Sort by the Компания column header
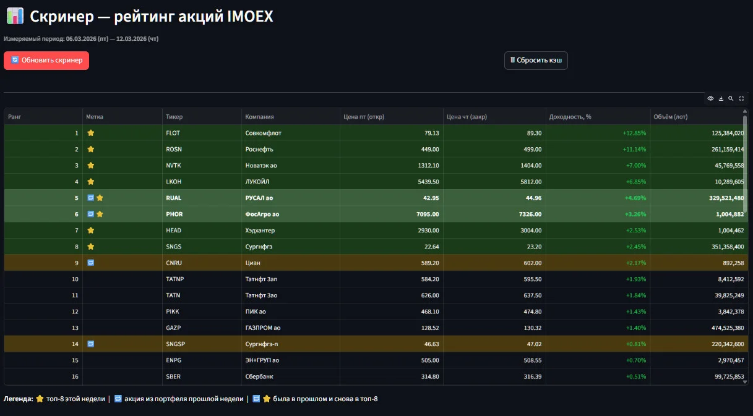This screenshot has width=753, height=416. click(290, 117)
